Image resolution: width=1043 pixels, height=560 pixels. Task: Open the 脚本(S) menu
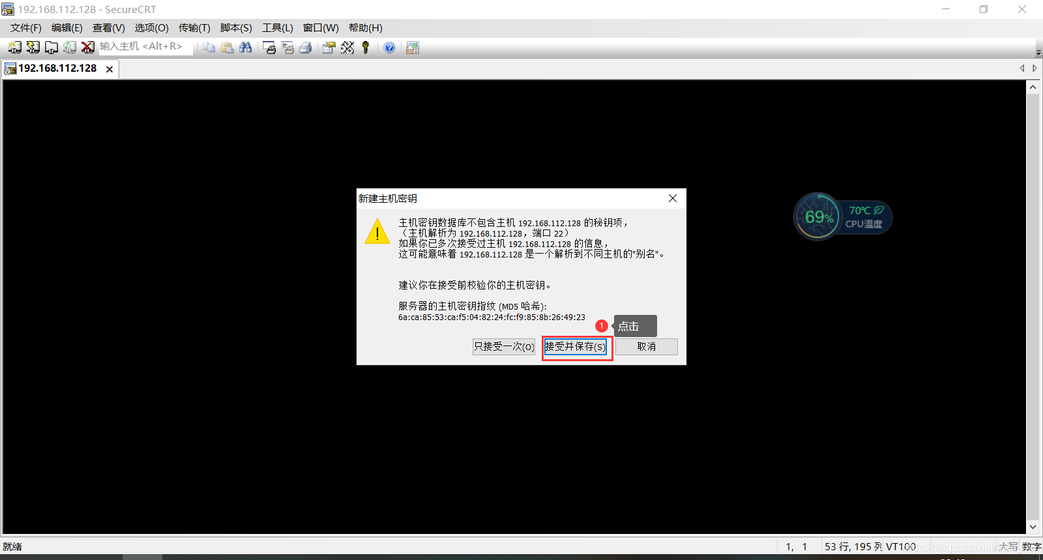(x=236, y=28)
